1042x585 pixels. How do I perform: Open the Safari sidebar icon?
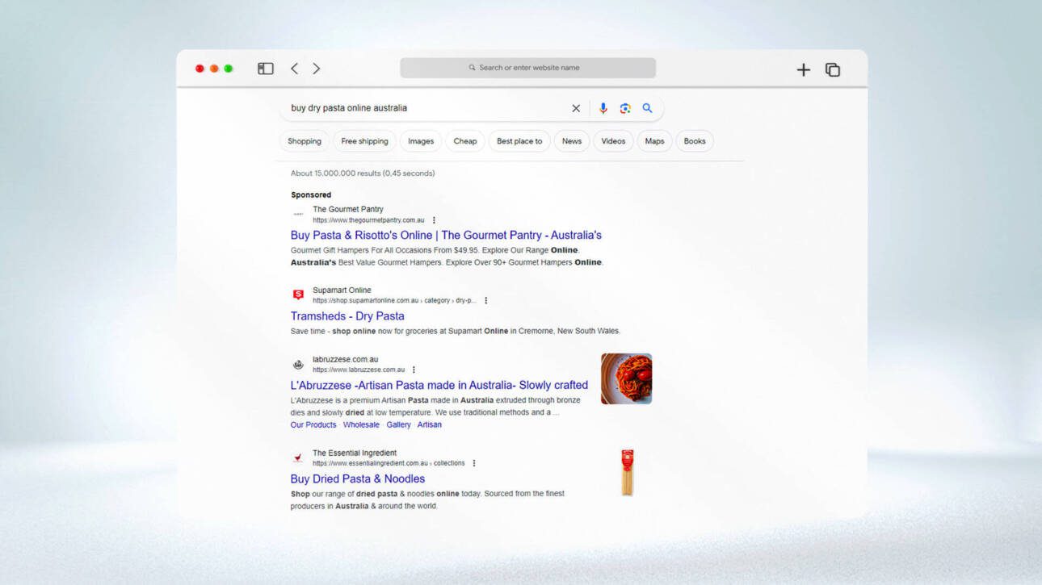(264, 69)
